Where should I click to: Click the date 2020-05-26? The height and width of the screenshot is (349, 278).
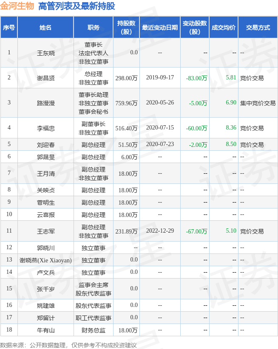(160, 102)
